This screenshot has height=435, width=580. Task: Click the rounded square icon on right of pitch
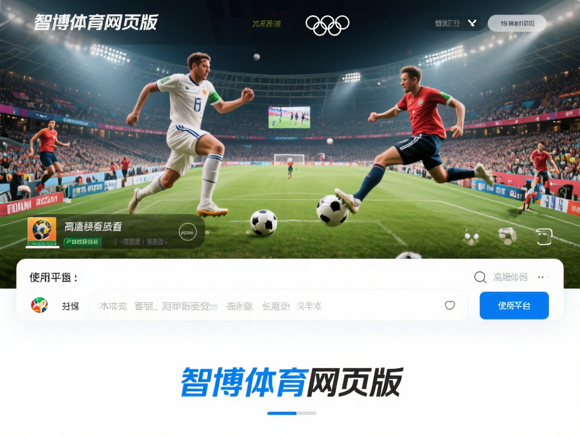click(544, 237)
